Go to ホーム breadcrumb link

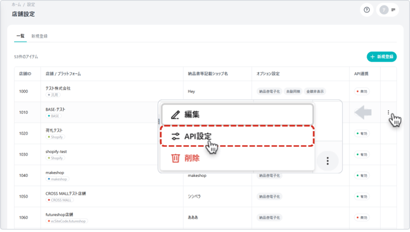pyautogui.click(x=16, y=4)
